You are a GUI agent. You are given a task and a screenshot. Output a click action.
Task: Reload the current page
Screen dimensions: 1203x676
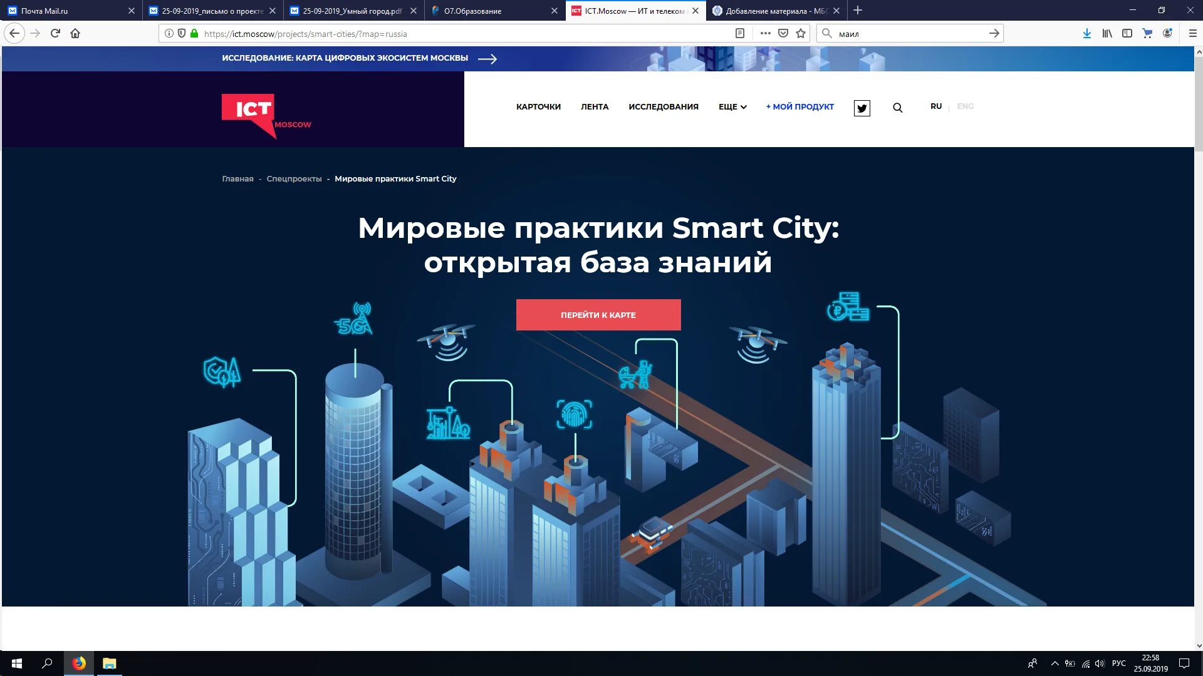pyautogui.click(x=55, y=33)
